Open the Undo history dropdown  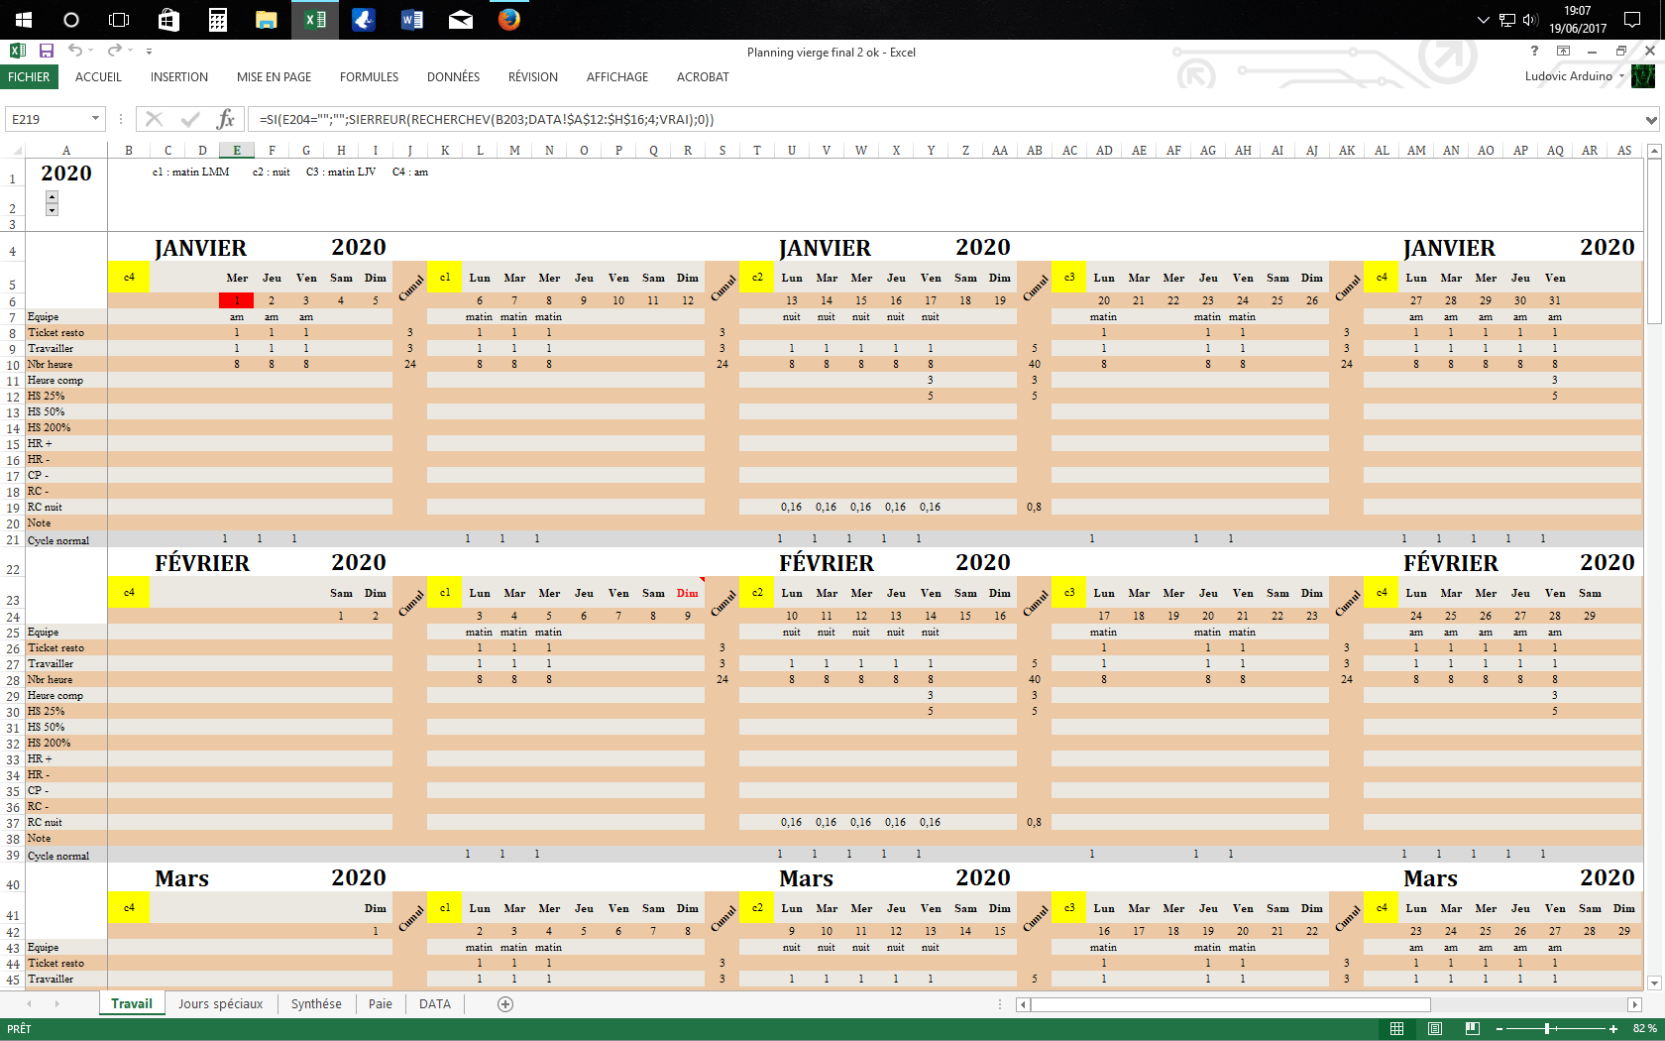(x=91, y=51)
